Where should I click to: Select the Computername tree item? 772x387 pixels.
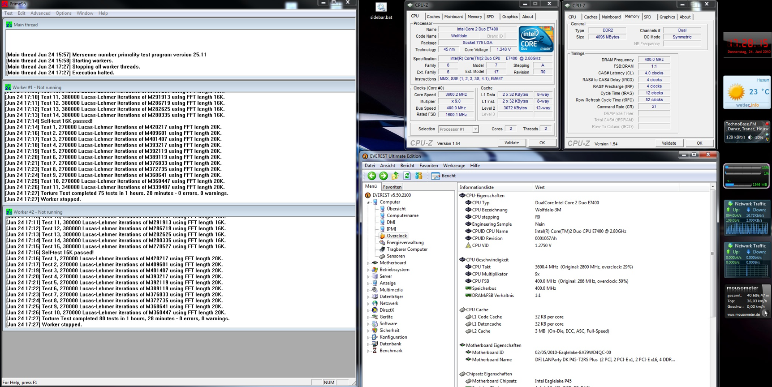click(x=402, y=215)
